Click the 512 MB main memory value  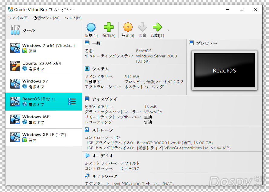(x=132, y=76)
